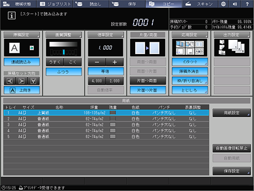
Task: Open the 倍率設定 zoom settings header
Action: [106, 34]
